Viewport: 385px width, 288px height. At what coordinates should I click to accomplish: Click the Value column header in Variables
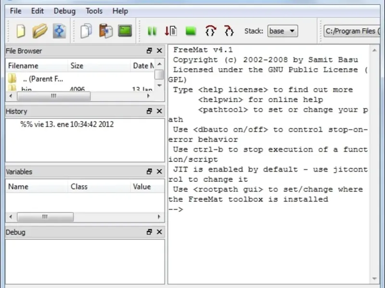click(x=147, y=187)
